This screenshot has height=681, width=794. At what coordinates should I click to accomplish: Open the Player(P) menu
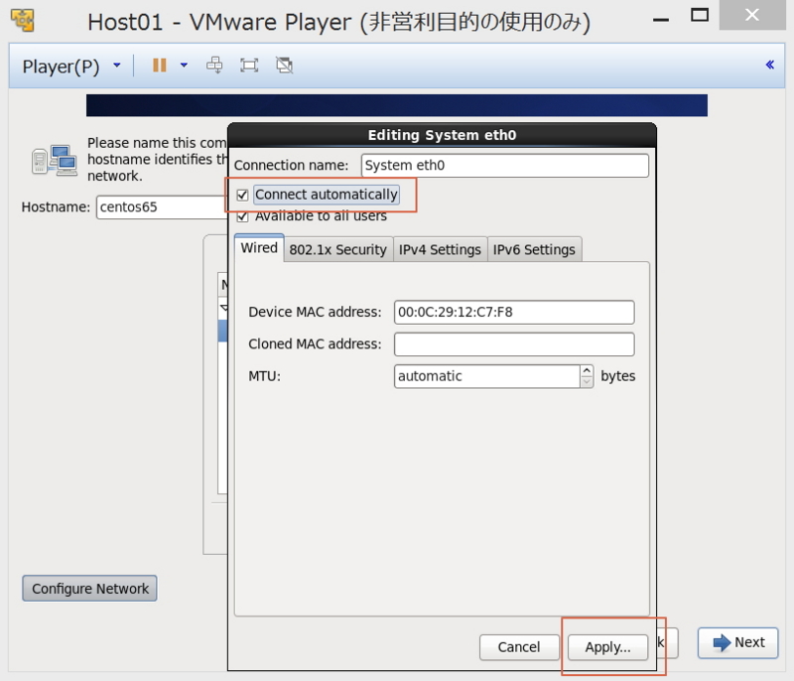coord(61,67)
